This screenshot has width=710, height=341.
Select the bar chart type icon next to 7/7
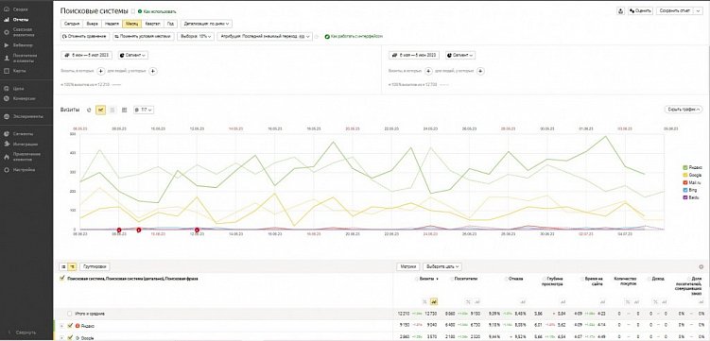(x=124, y=110)
